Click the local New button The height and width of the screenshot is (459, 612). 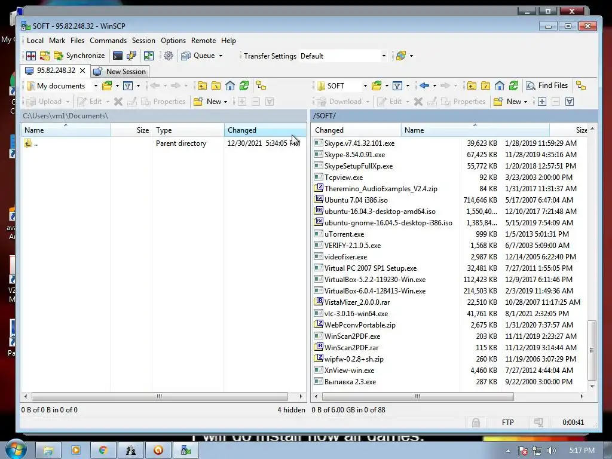[x=211, y=102]
